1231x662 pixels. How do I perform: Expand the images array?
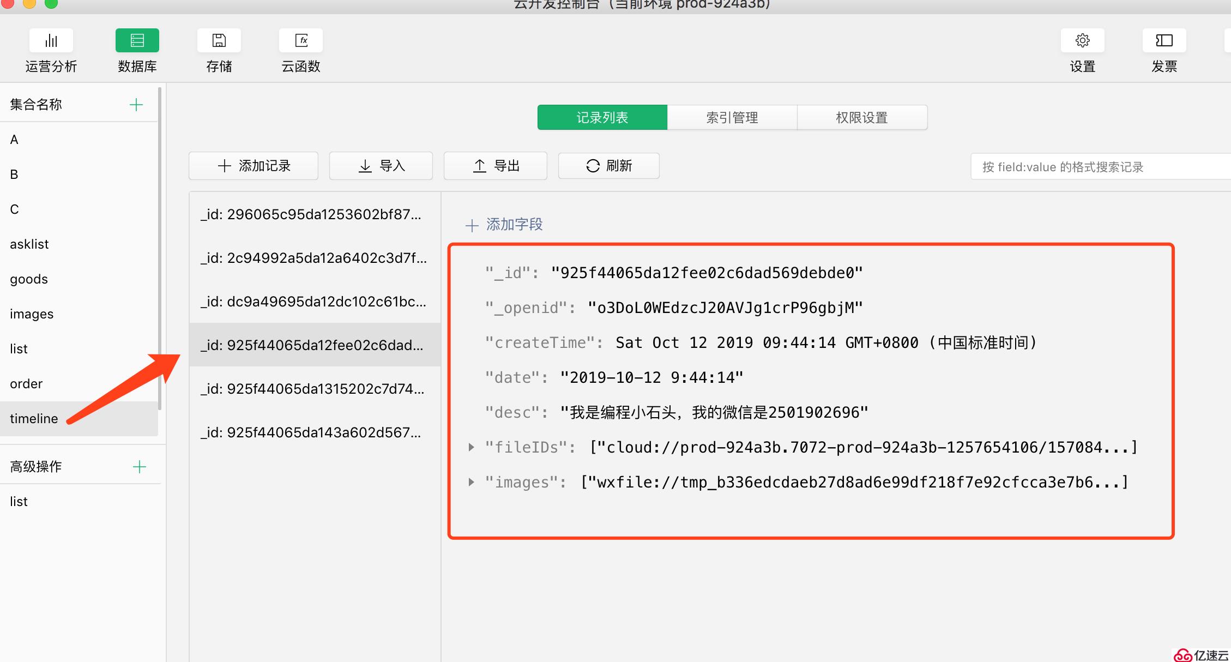pyautogui.click(x=472, y=482)
